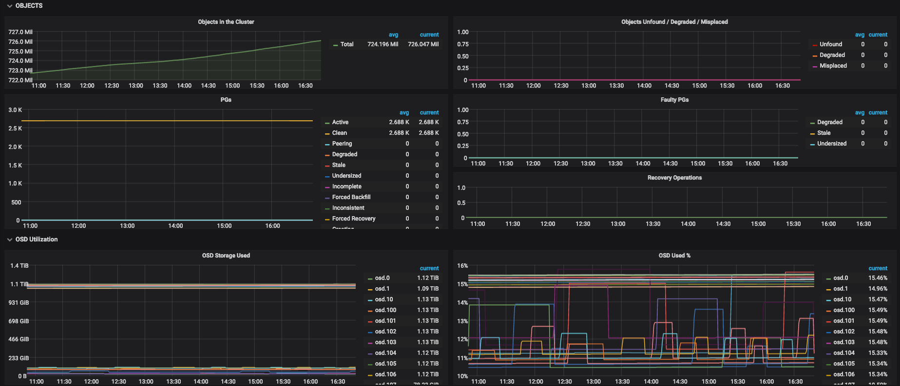Click osd.100 color swatch in OSD Storage Used legend
Screen dimensions: 900x386
[370, 311]
